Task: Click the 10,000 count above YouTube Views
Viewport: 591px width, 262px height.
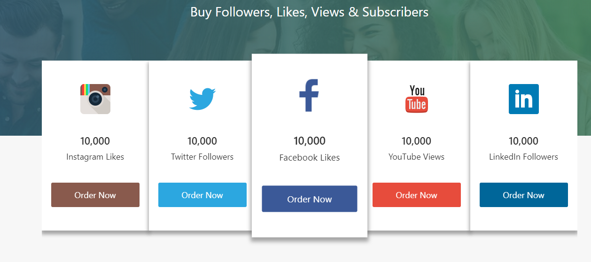Action: coord(417,141)
